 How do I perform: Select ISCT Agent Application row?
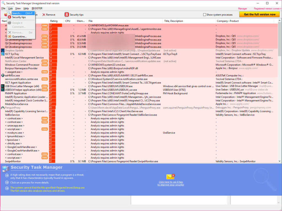[139, 83]
